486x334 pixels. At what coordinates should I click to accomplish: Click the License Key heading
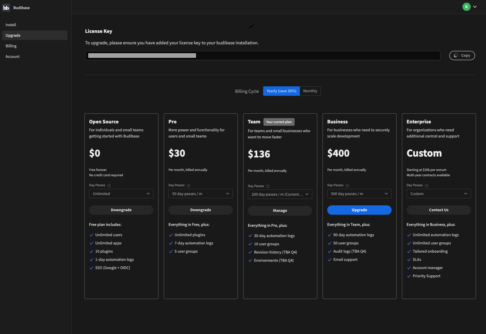click(98, 31)
